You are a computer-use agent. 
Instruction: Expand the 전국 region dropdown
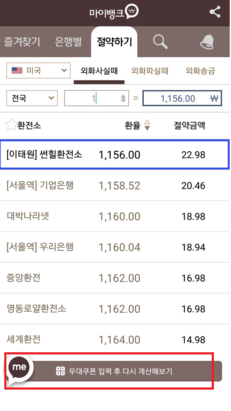[32, 98]
